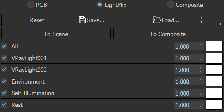Decrease the Rest intensity spinner
Screen dimensions: 224x112
[200, 107]
